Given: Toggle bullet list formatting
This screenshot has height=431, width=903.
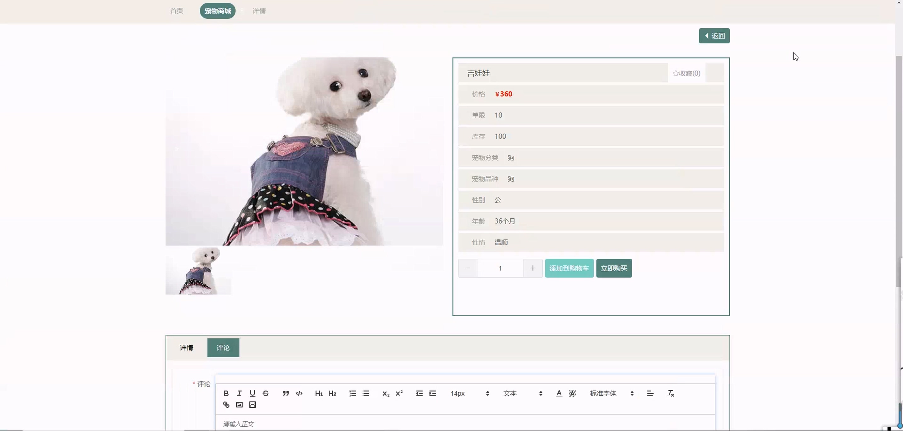Looking at the screenshot, I should (366, 394).
